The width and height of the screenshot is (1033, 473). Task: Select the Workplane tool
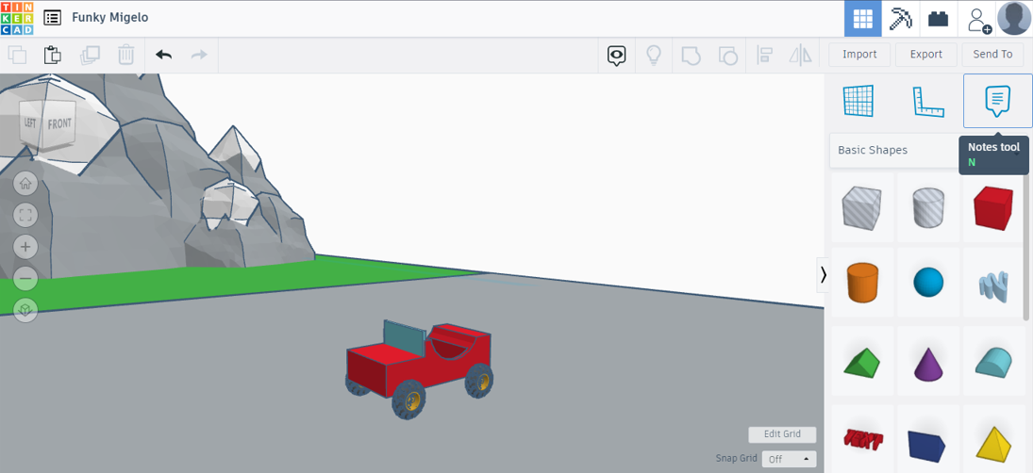click(x=859, y=102)
